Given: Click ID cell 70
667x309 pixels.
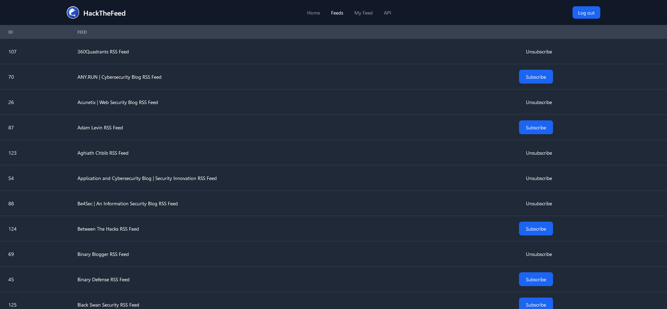Looking at the screenshot, I should pyautogui.click(x=11, y=77).
